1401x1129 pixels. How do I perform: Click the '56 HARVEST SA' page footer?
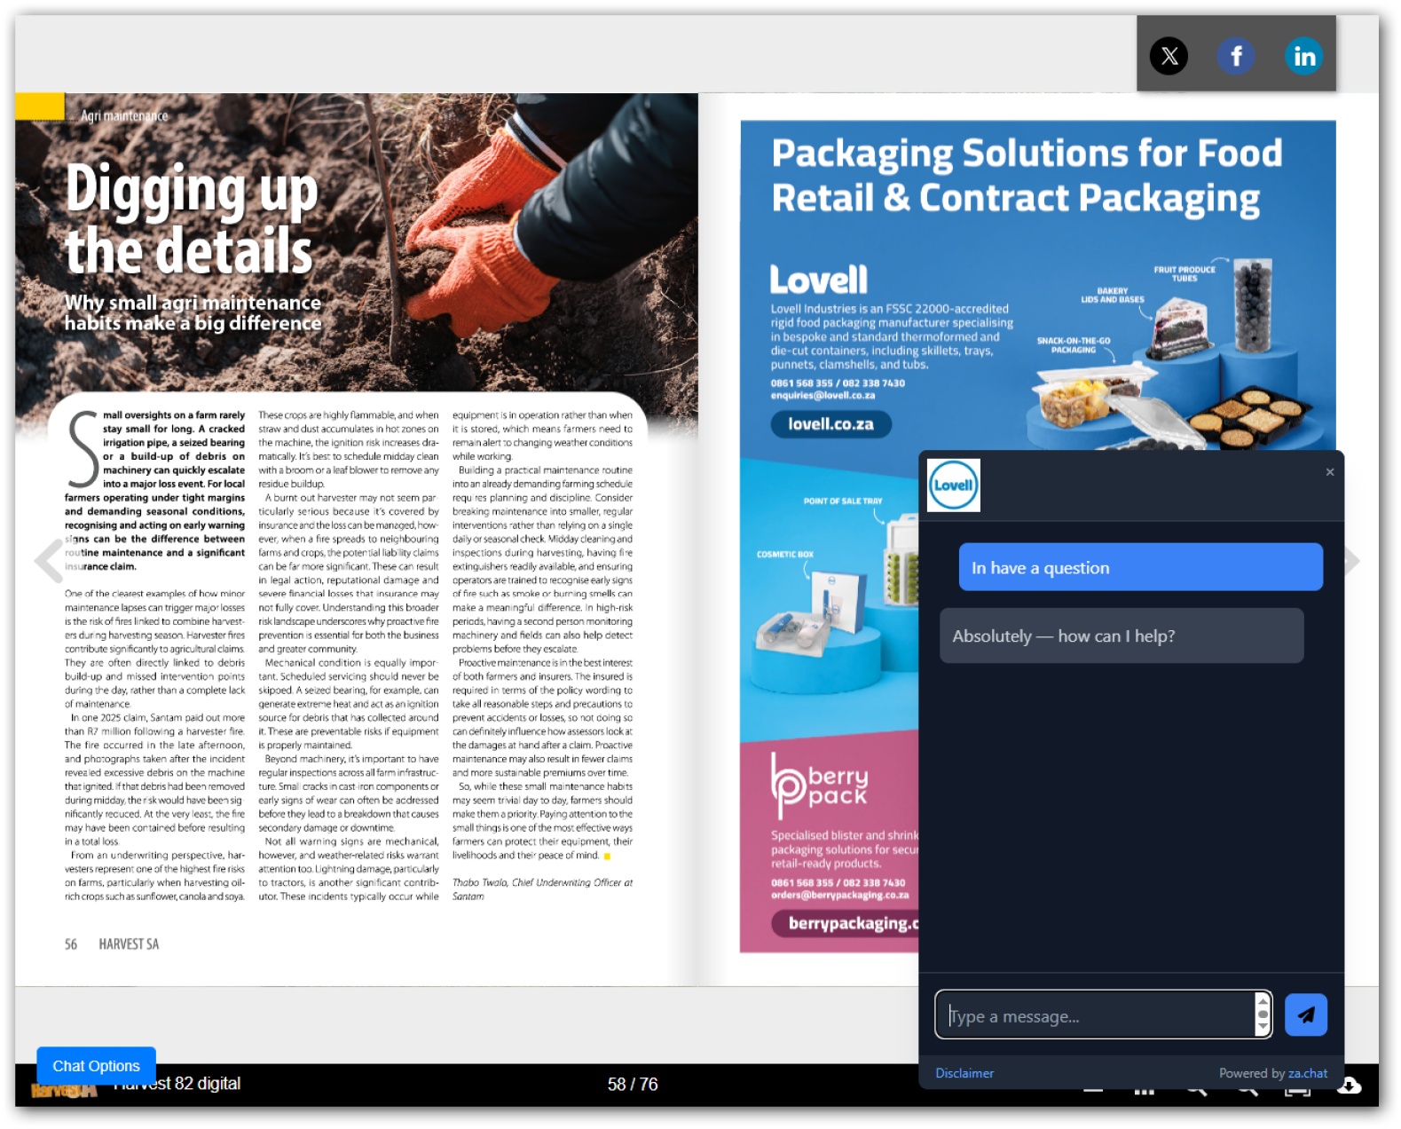112,944
